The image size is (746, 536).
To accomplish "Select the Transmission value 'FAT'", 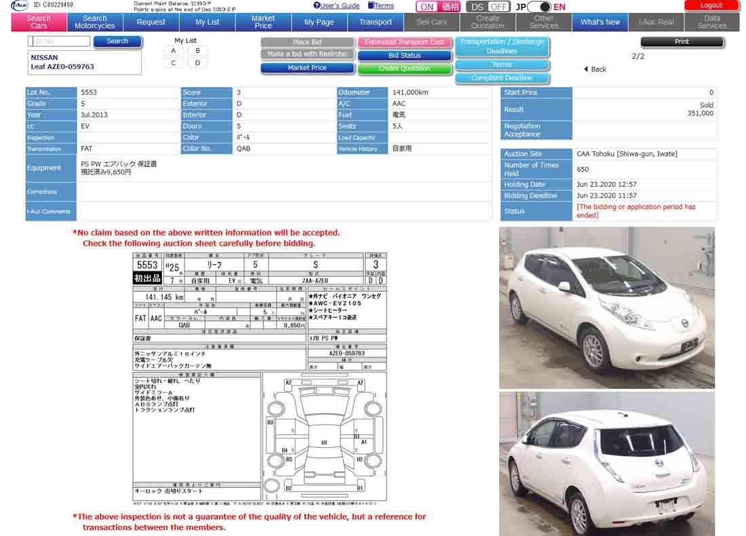I will tap(87, 149).
